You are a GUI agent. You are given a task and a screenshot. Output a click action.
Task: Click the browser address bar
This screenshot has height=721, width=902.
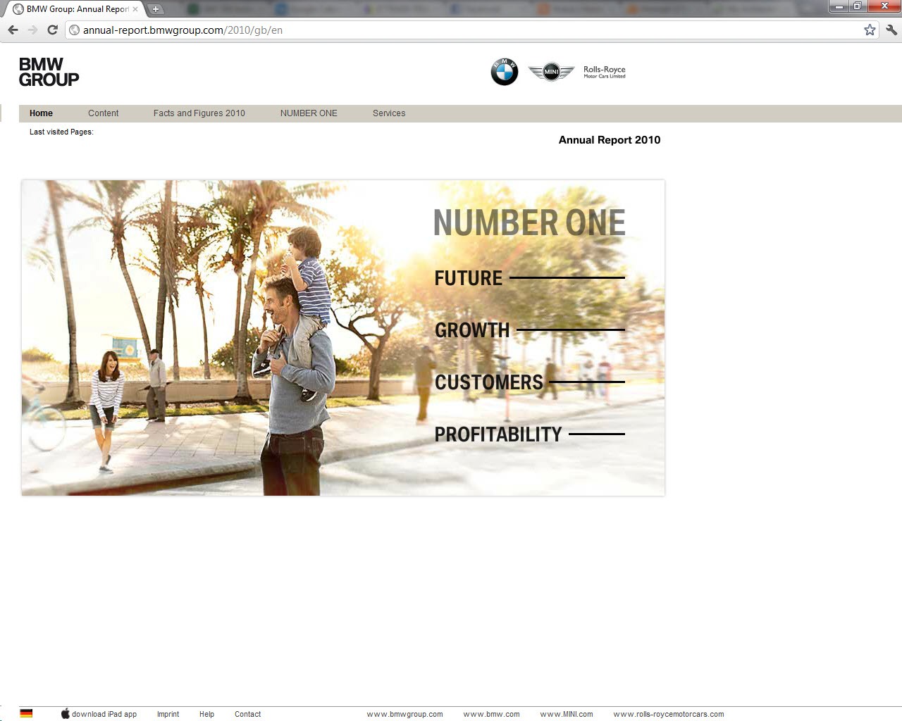pos(465,30)
